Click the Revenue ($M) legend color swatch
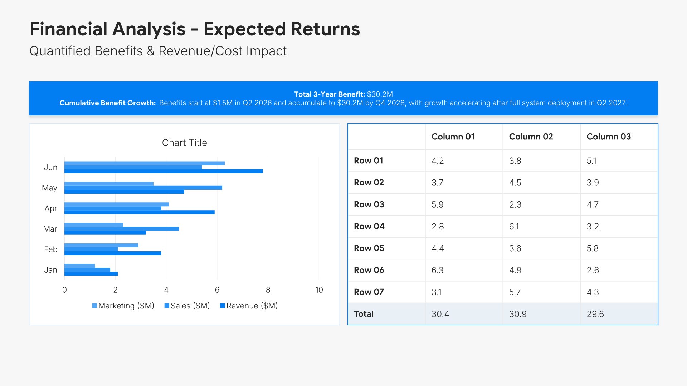This screenshot has height=386, width=687. click(223, 306)
